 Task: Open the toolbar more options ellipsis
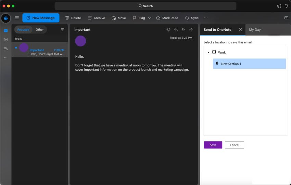[x=206, y=18]
